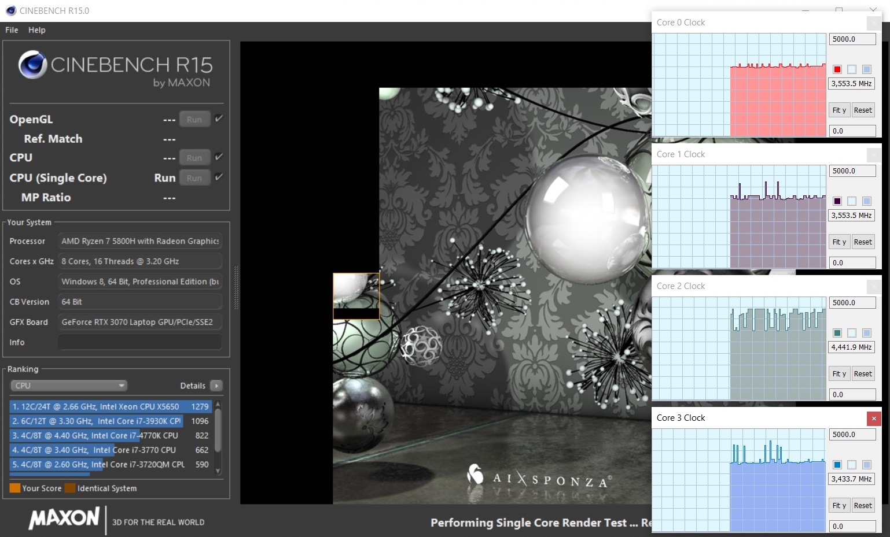The height and width of the screenshot is (537, 890).
Task: Click Fit y in the Core 3 Clock graph
Action: (x=839, y=506)
